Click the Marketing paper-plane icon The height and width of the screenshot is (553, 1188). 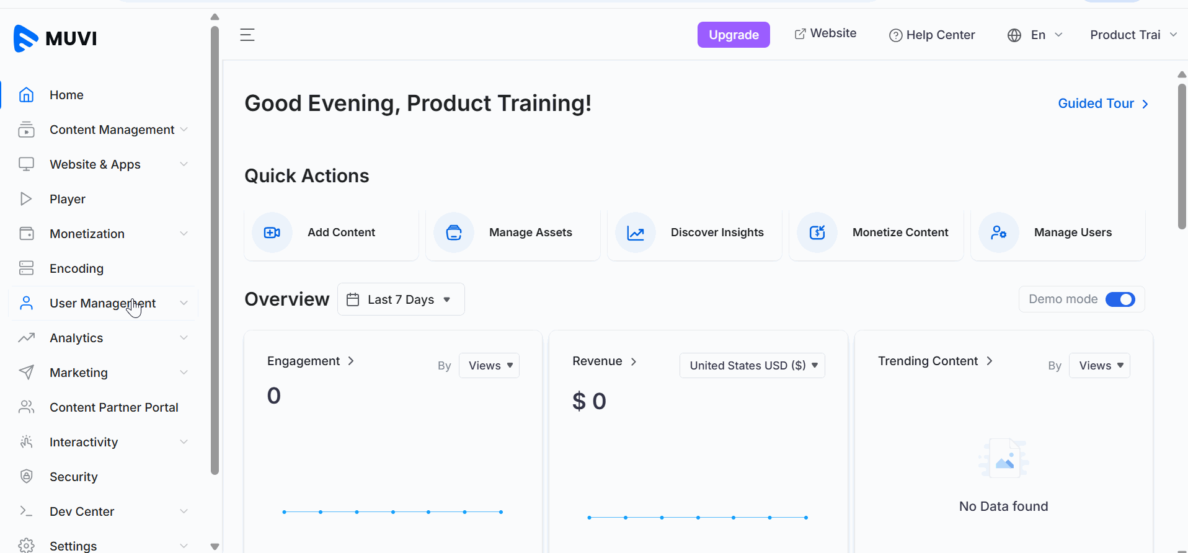click(x=26, y=373)
